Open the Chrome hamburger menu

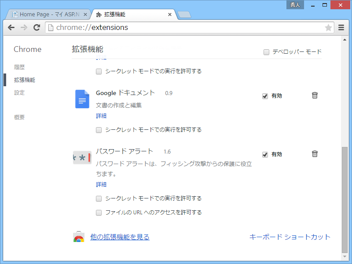341,27
